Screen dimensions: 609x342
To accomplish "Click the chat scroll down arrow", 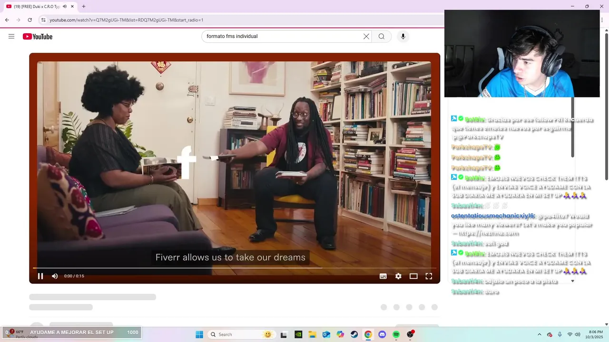I will [x=572, y=281].
